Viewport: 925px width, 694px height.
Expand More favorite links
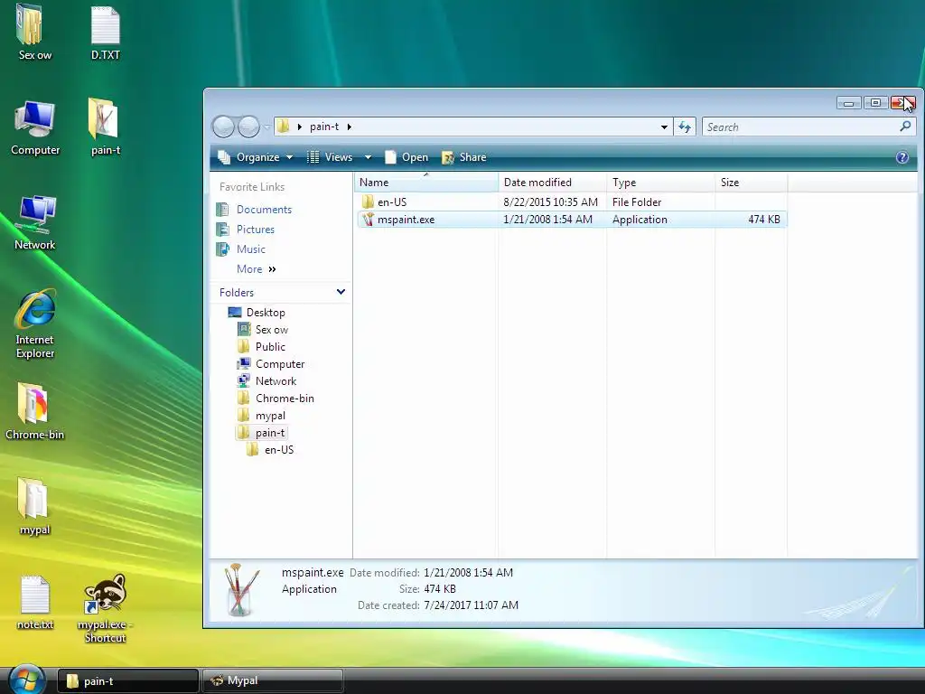click(256, 269)
